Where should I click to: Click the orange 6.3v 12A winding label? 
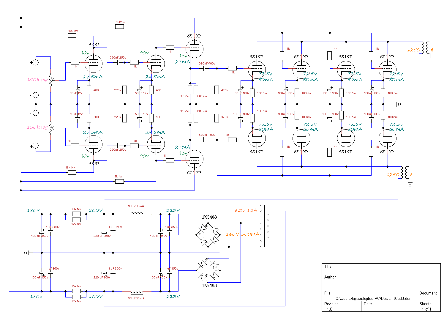(x=246, y=210)
